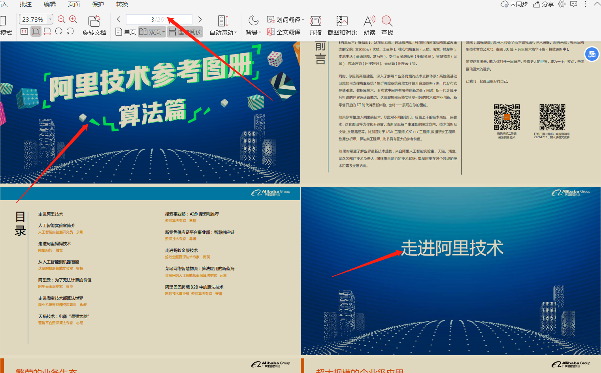Click contents entry 菜鸟网络智慧物流
The width and height of the screenshot is (601, 373).
[200, 268]
